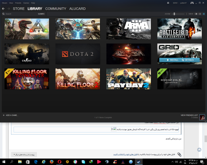The image size is (207, 165).
Task: Open the Action Center notifications icon
Action: coord(202,162)
